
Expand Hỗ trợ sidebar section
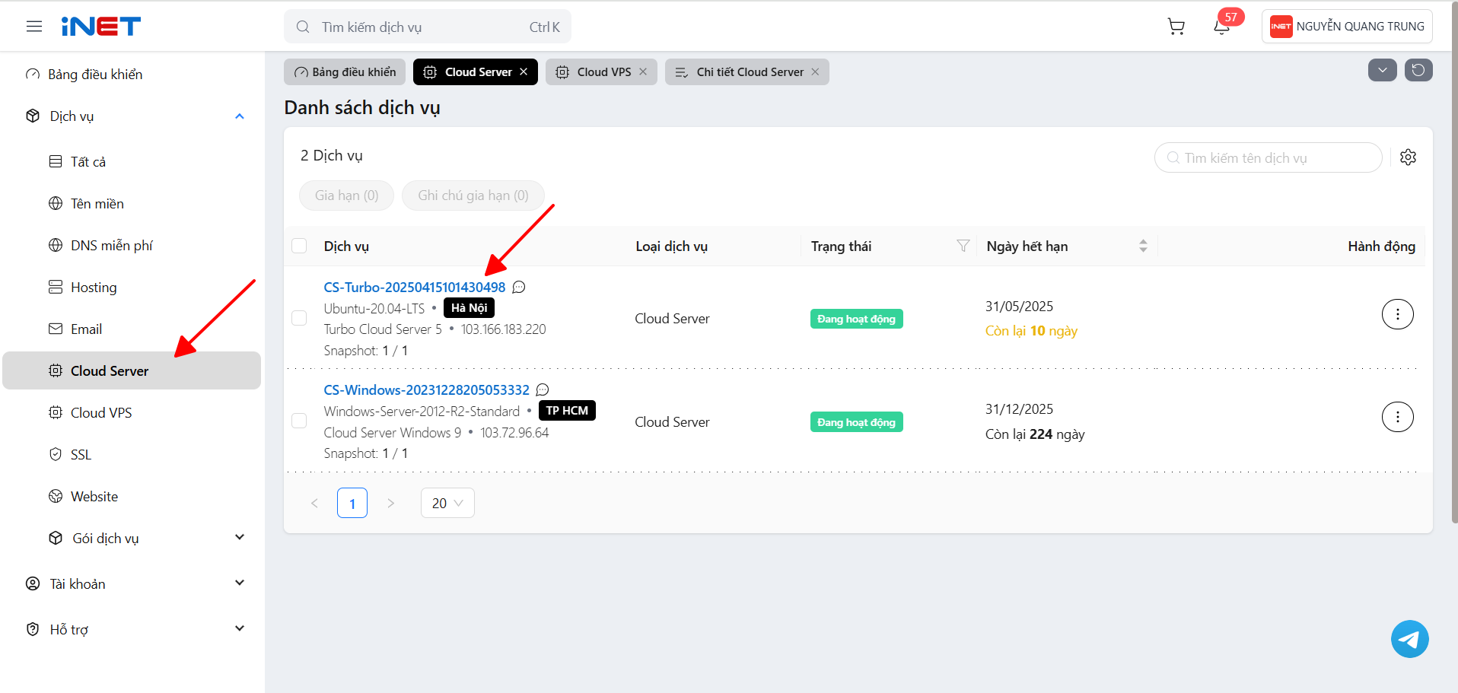[x=240, y=628]
